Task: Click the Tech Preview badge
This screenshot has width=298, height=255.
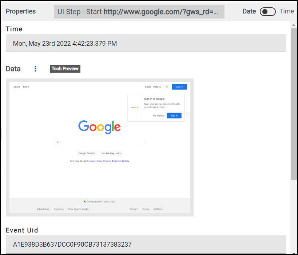Action: [x=65, y=69]
